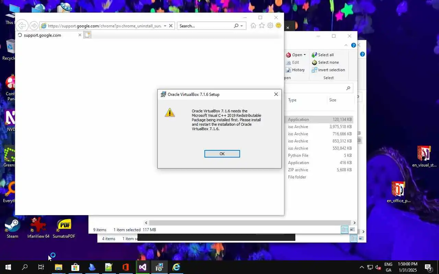
Task: Open Microsoft Store from the taskbar
Action: click(75, 267)
